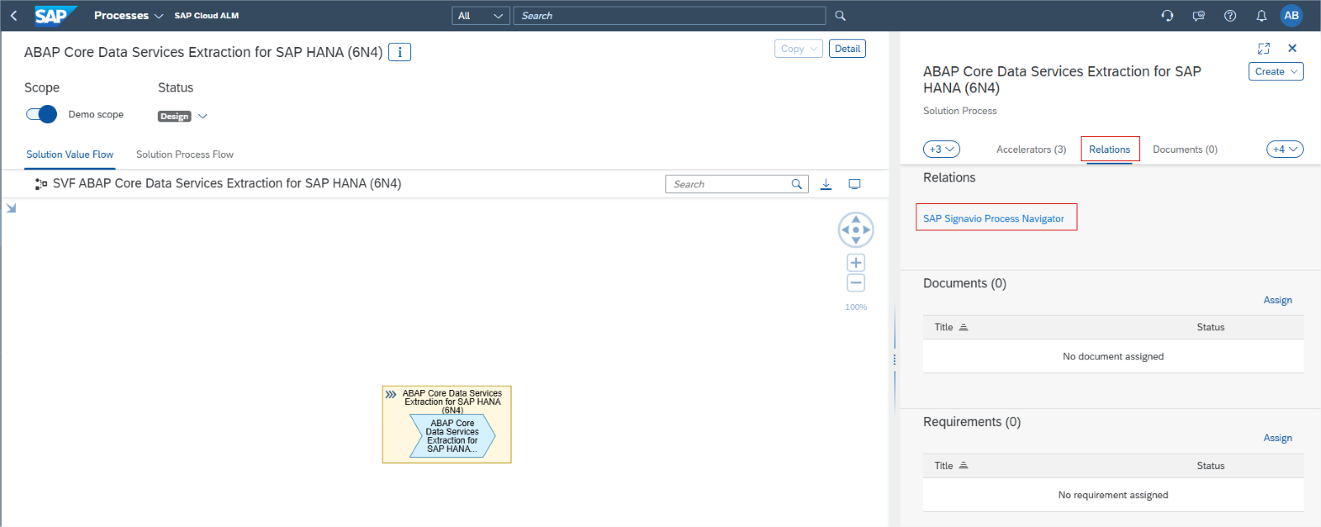Zoom in on the diagram
The width and height of the screenshot is (1321, 527).
pyautogui.click(x=855, y=263)
